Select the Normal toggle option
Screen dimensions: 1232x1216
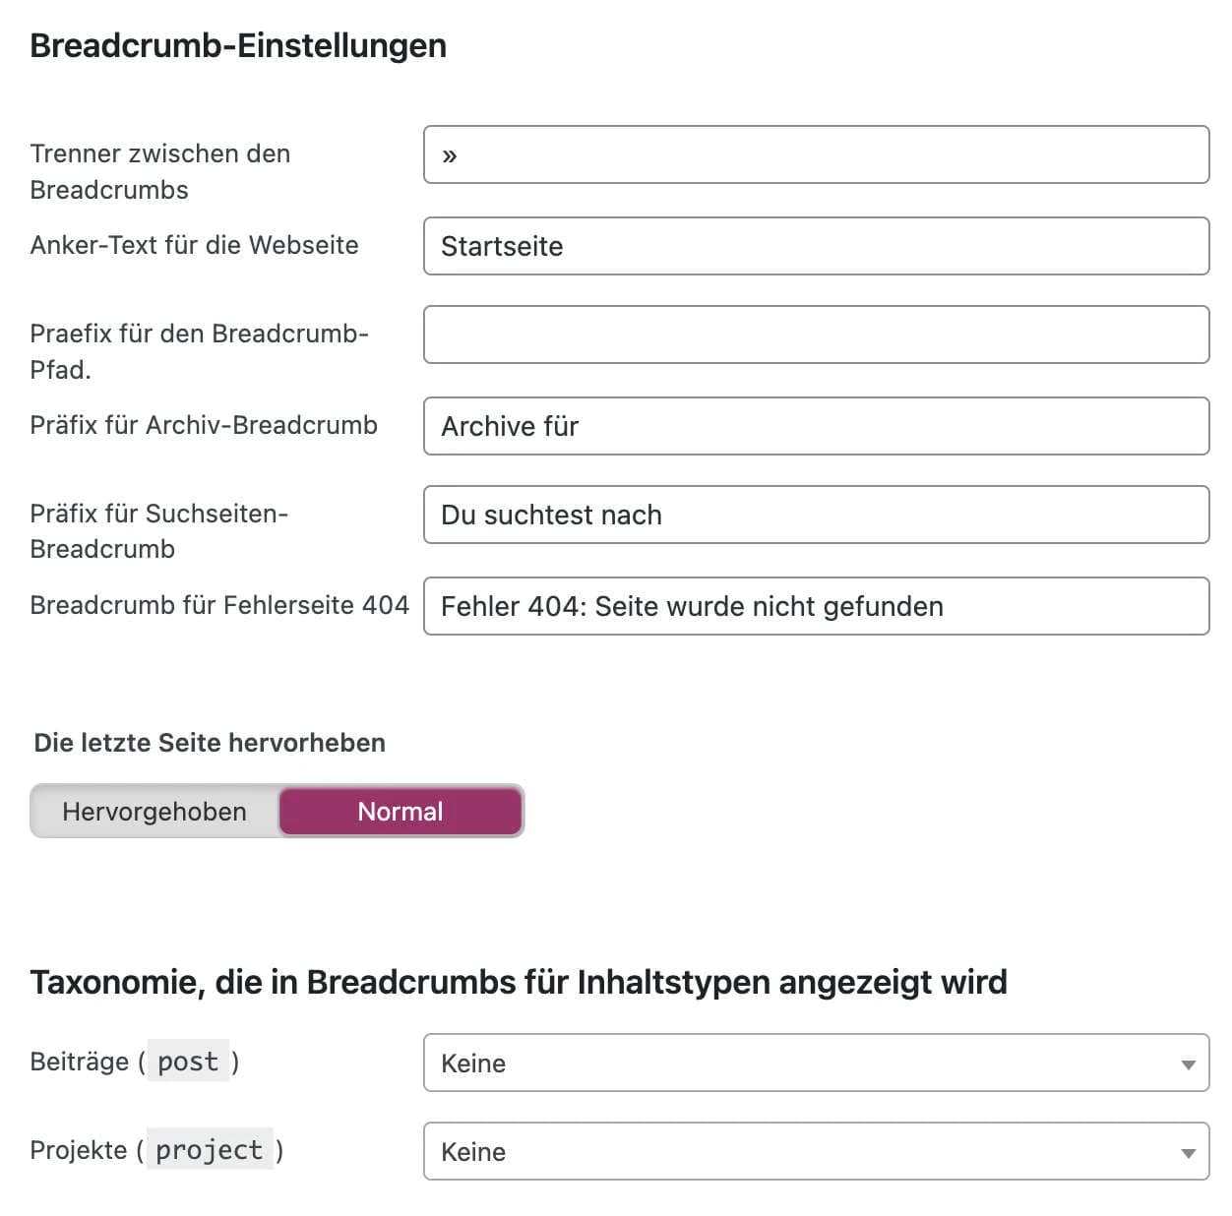pyautogui.click(x=400, y=811)
